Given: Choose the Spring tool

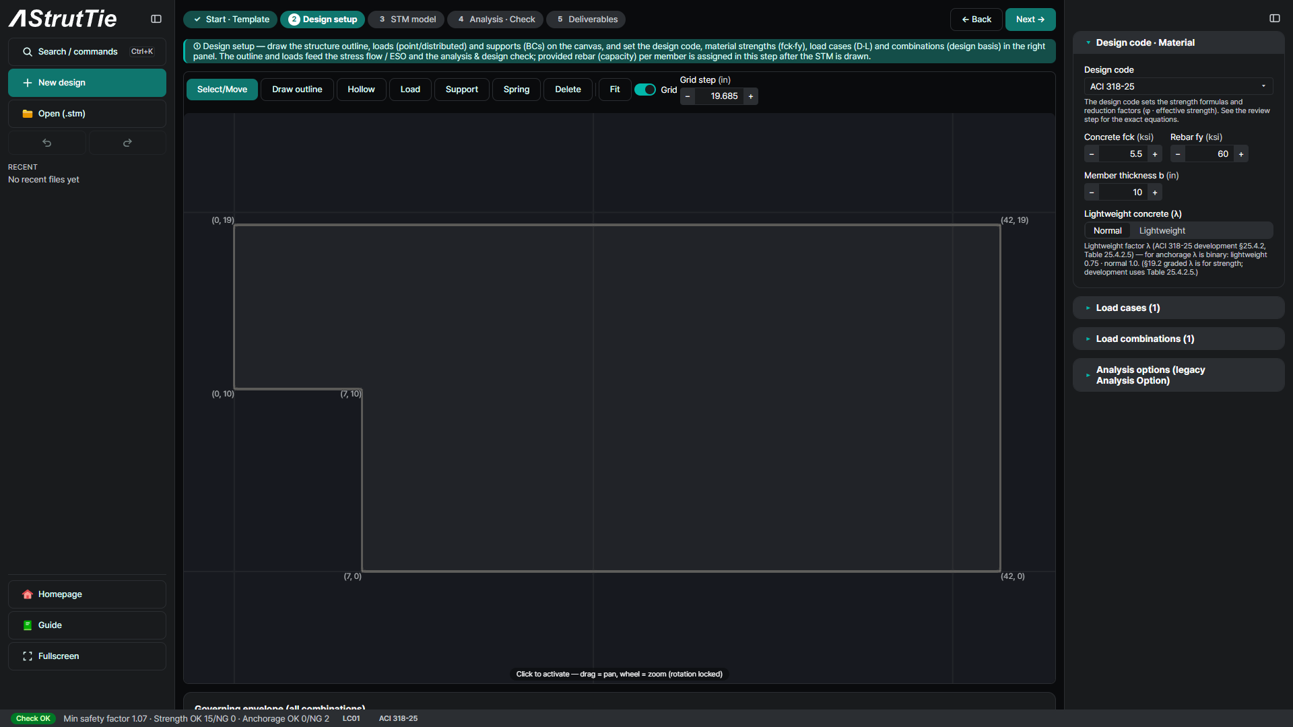Looking at the screenshot, I should coord(517,90).
